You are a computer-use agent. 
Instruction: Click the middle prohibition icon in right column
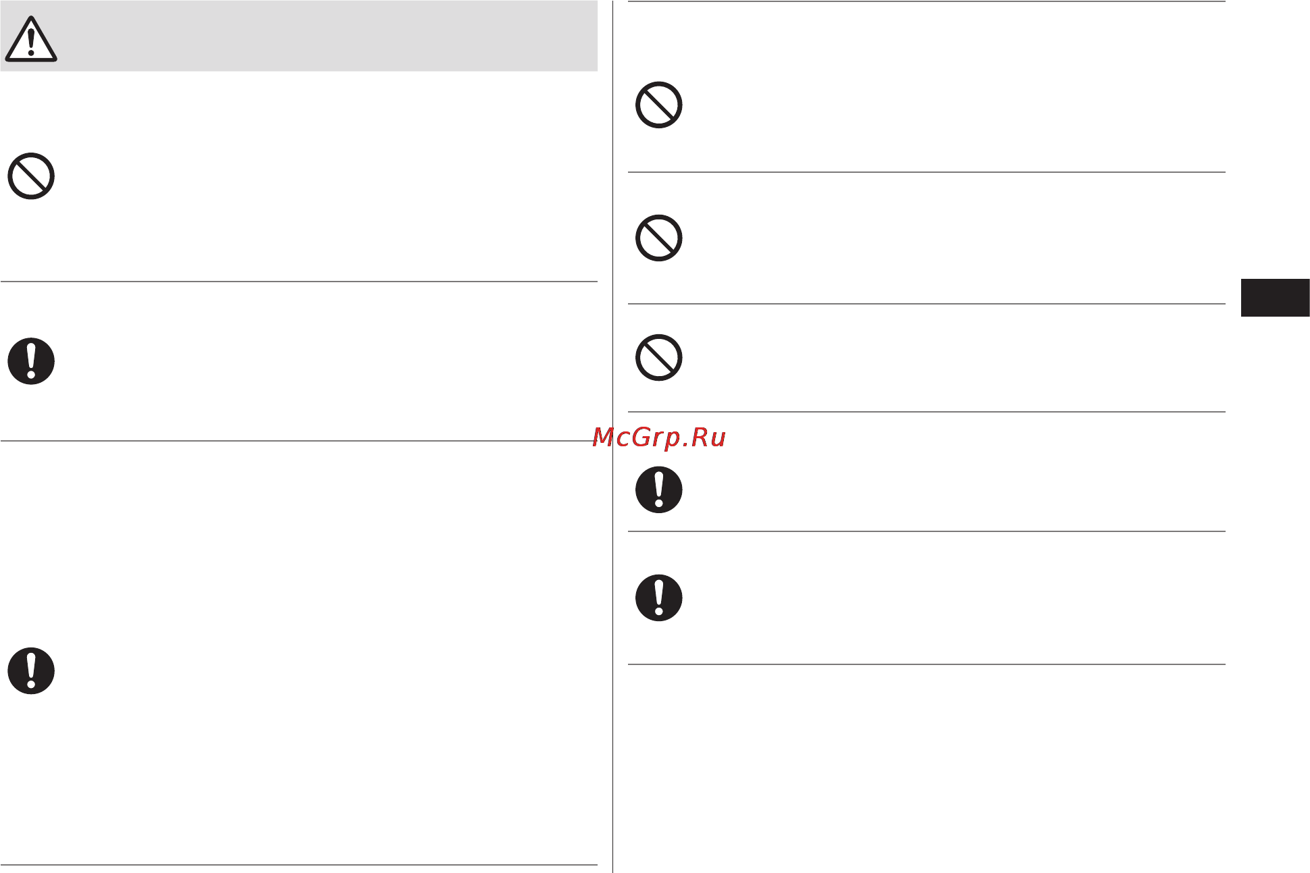point(659,238)
